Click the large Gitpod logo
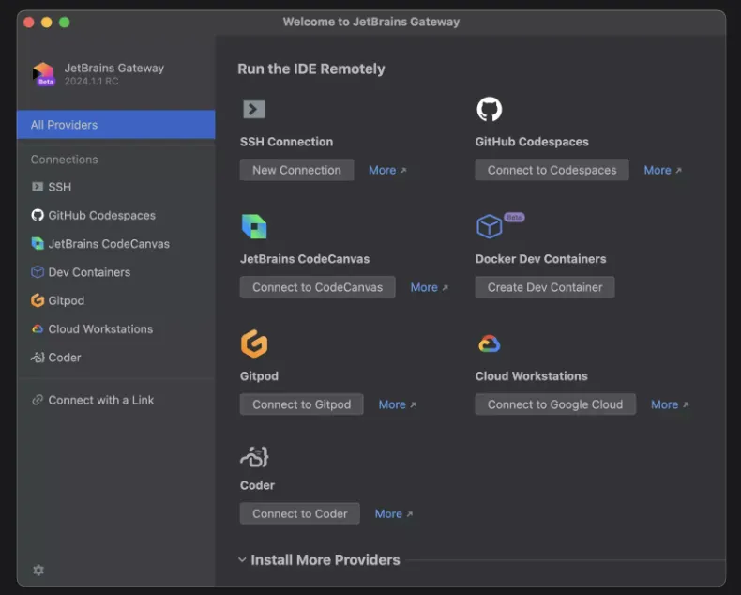The height and width of the screenshot is (595, 741). click(254, 343)
